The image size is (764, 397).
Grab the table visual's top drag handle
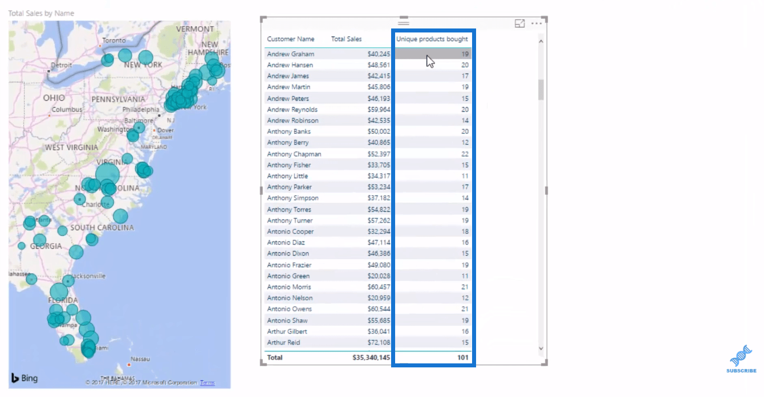pyautogui.click(x=404, y=22)
